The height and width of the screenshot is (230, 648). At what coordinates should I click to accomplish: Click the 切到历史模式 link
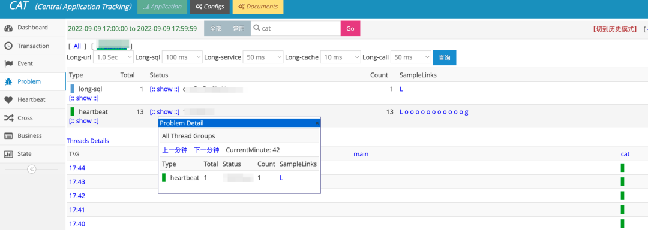(614, 29)
